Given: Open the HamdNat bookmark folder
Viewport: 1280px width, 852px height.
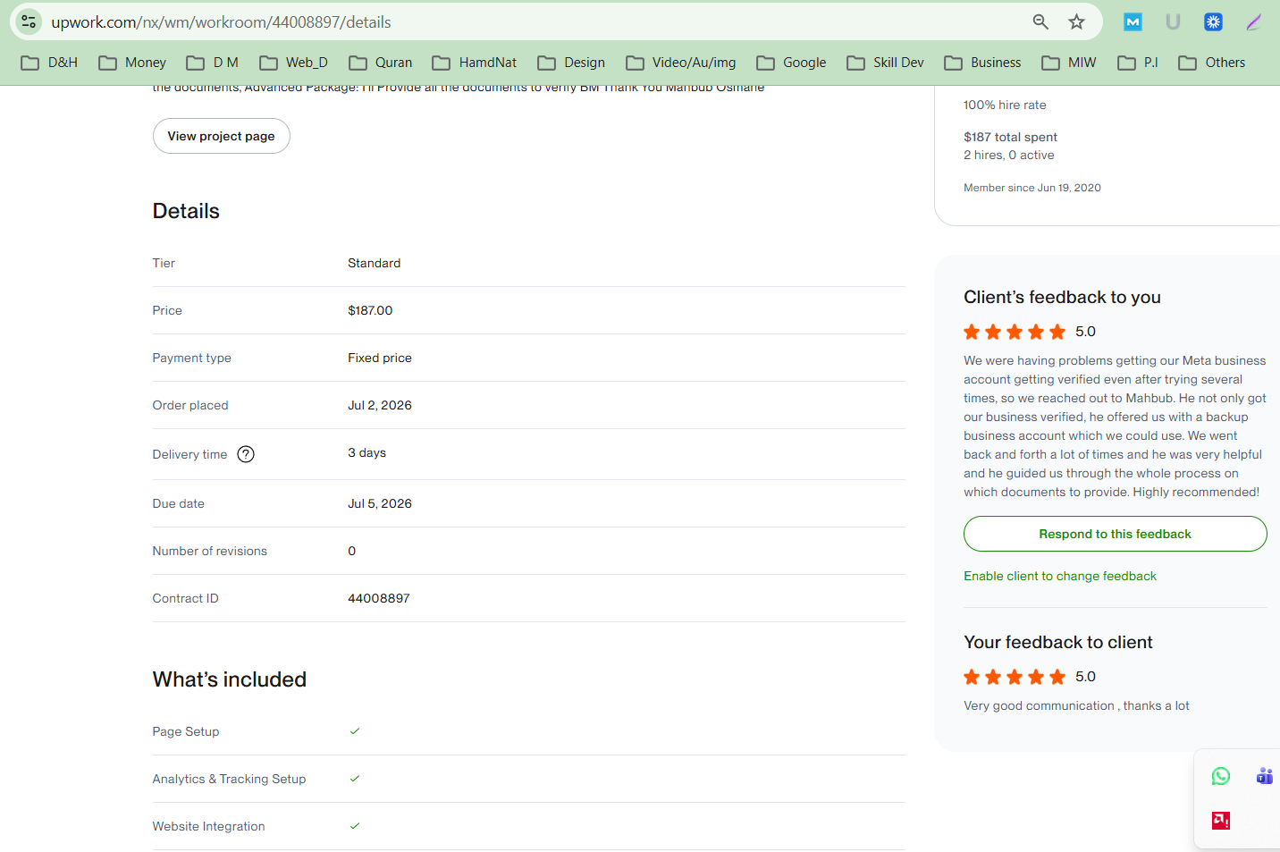Looking at the screenshot, I should [x=475, y=63].
